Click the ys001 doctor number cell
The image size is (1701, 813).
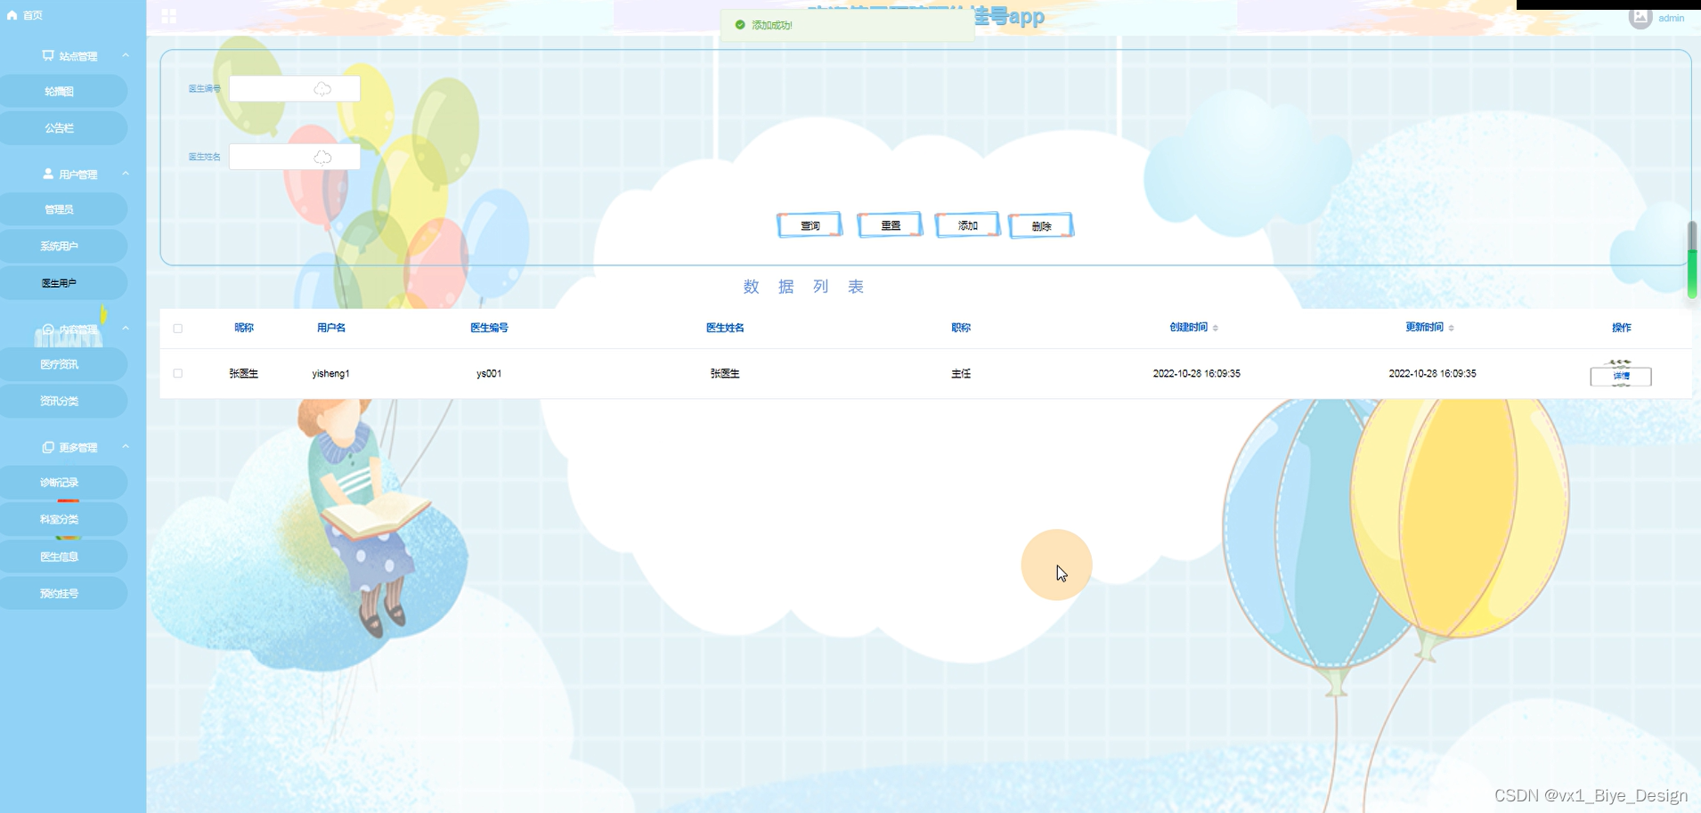click(489, 373)
